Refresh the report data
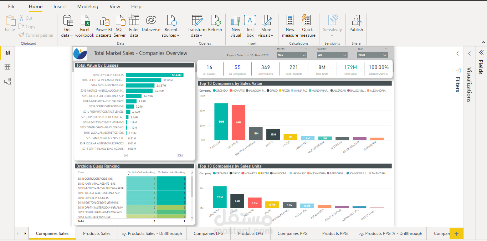 pos(215,24)
